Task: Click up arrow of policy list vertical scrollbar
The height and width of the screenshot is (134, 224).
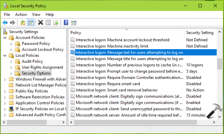Action: tap(220, 32)
